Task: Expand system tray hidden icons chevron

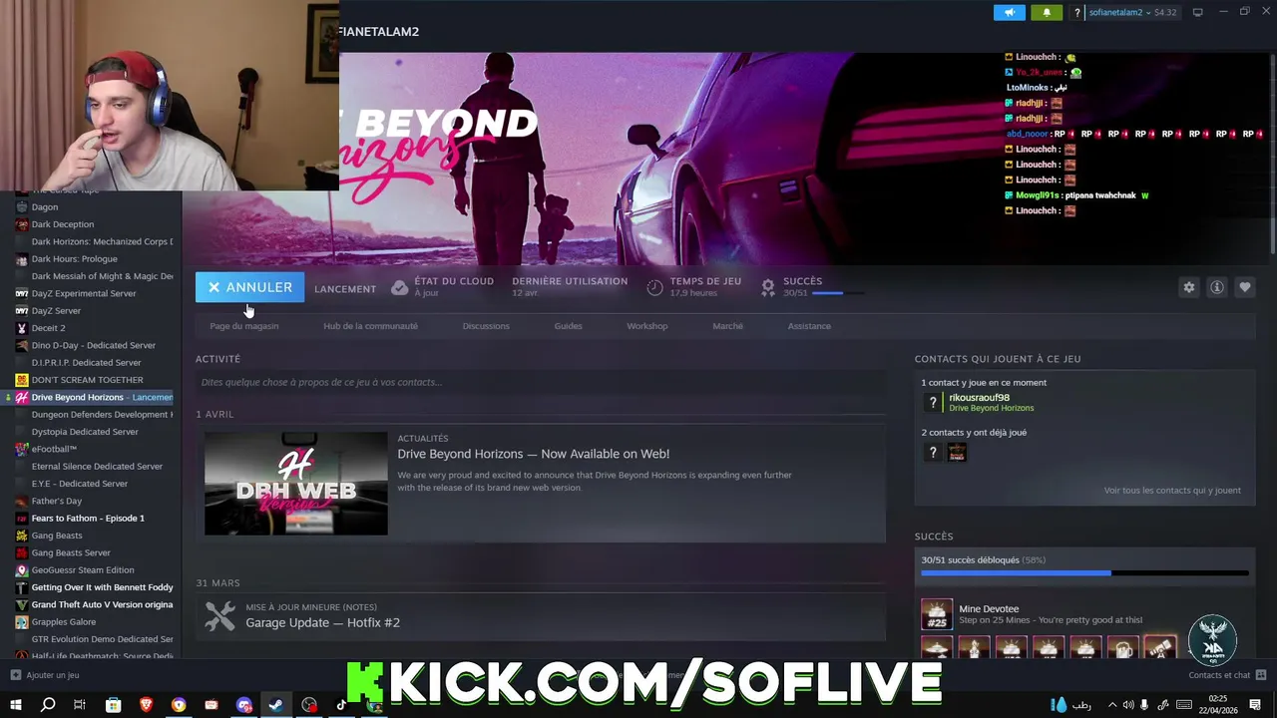Action: click(x=1112, y=705)
